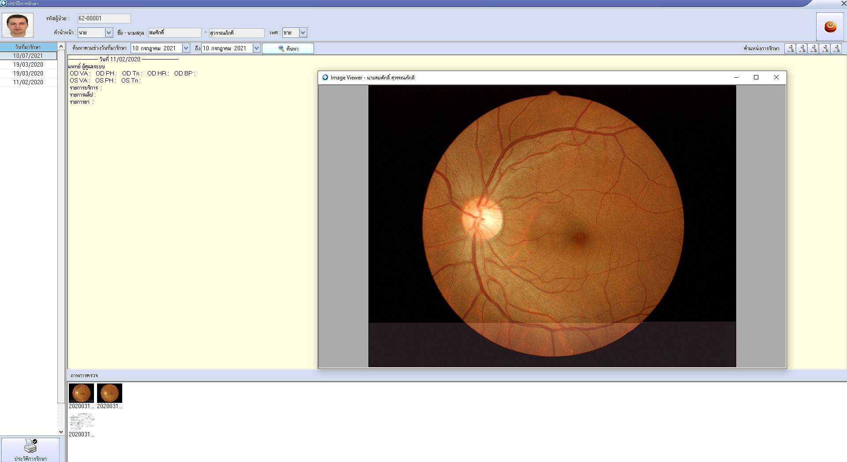Click the third treatment position person icon

813,49
